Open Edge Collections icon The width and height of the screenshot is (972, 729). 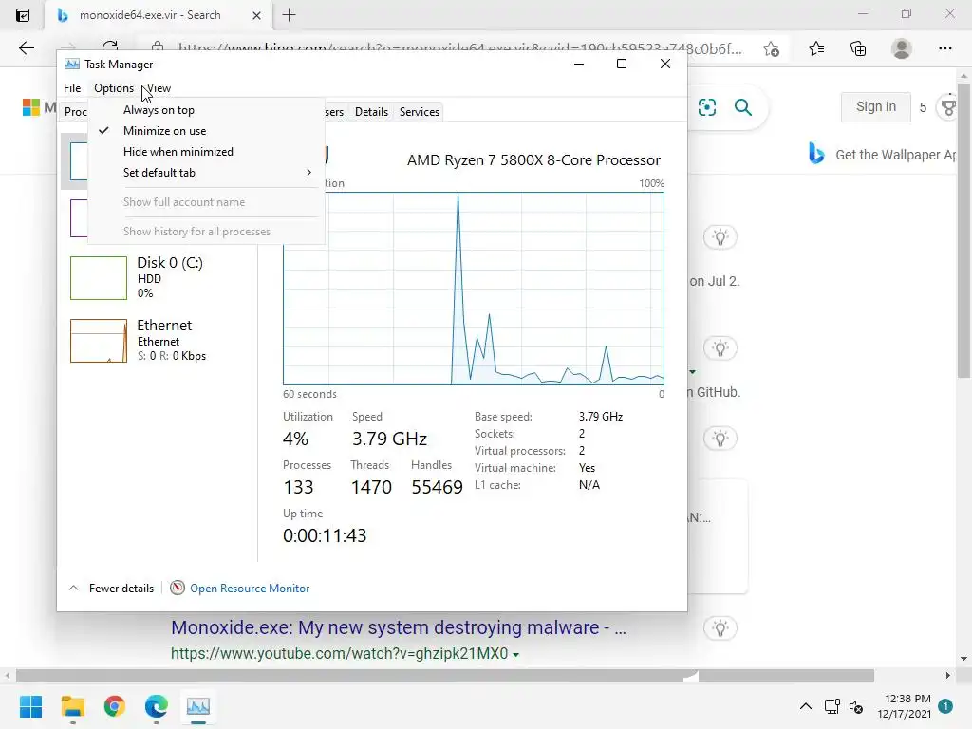pyautogui.click(x=858, y=48)
